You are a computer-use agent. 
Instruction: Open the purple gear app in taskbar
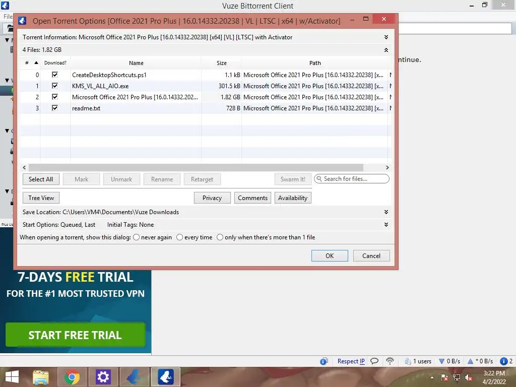pos(103,377)
